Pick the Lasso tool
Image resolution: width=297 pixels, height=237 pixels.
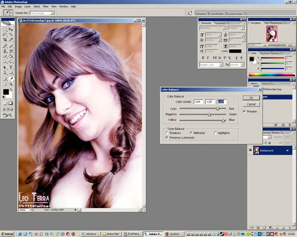5,34
